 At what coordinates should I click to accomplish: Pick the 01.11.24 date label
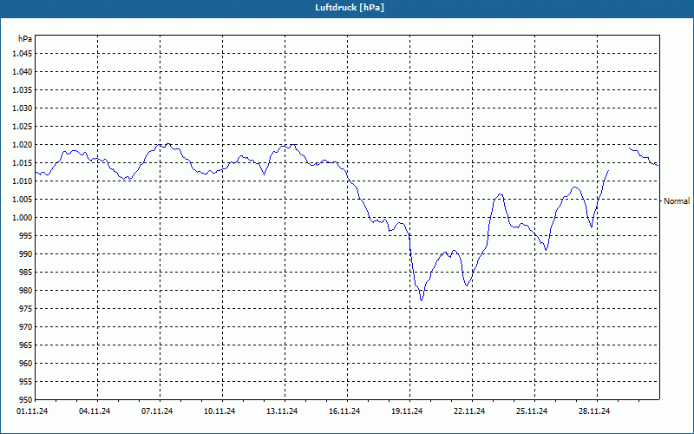coord(32,411)
